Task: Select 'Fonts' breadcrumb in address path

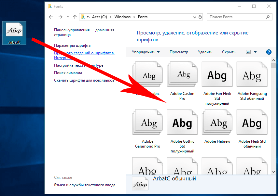Action: coord(143,17)
